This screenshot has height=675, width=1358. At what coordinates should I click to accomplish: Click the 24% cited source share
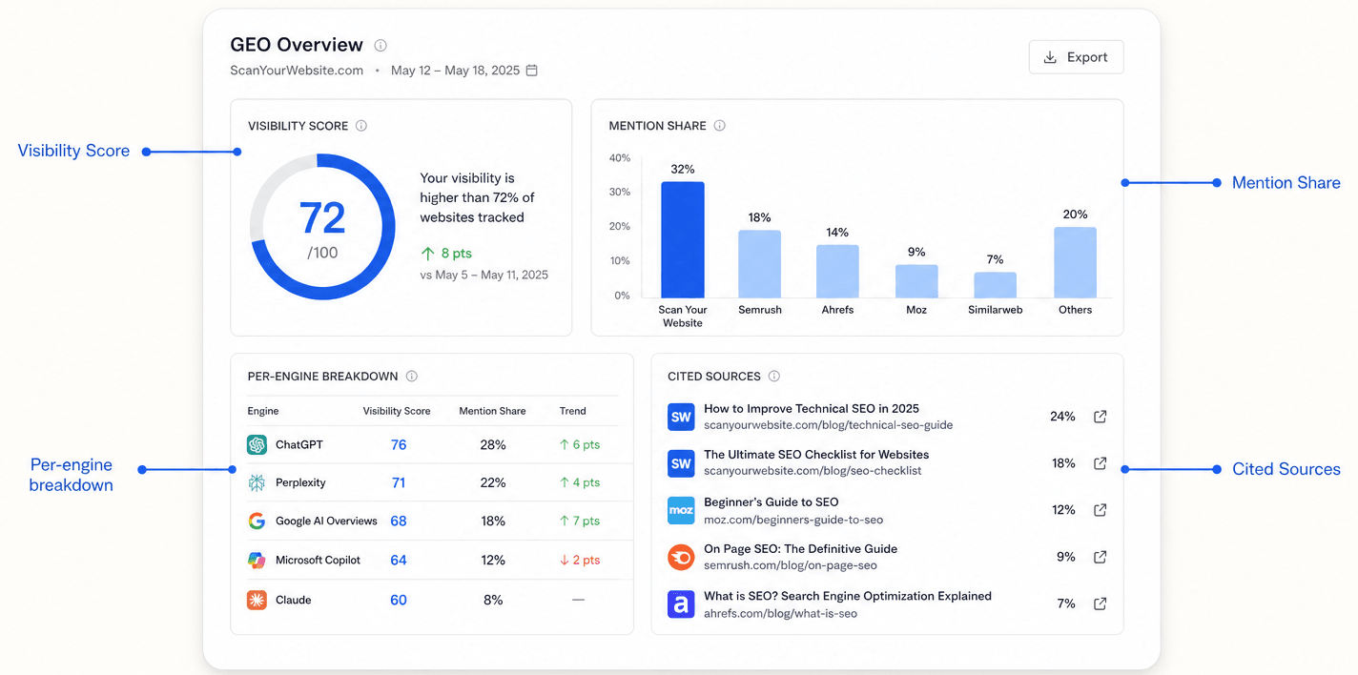point(1062,417)
